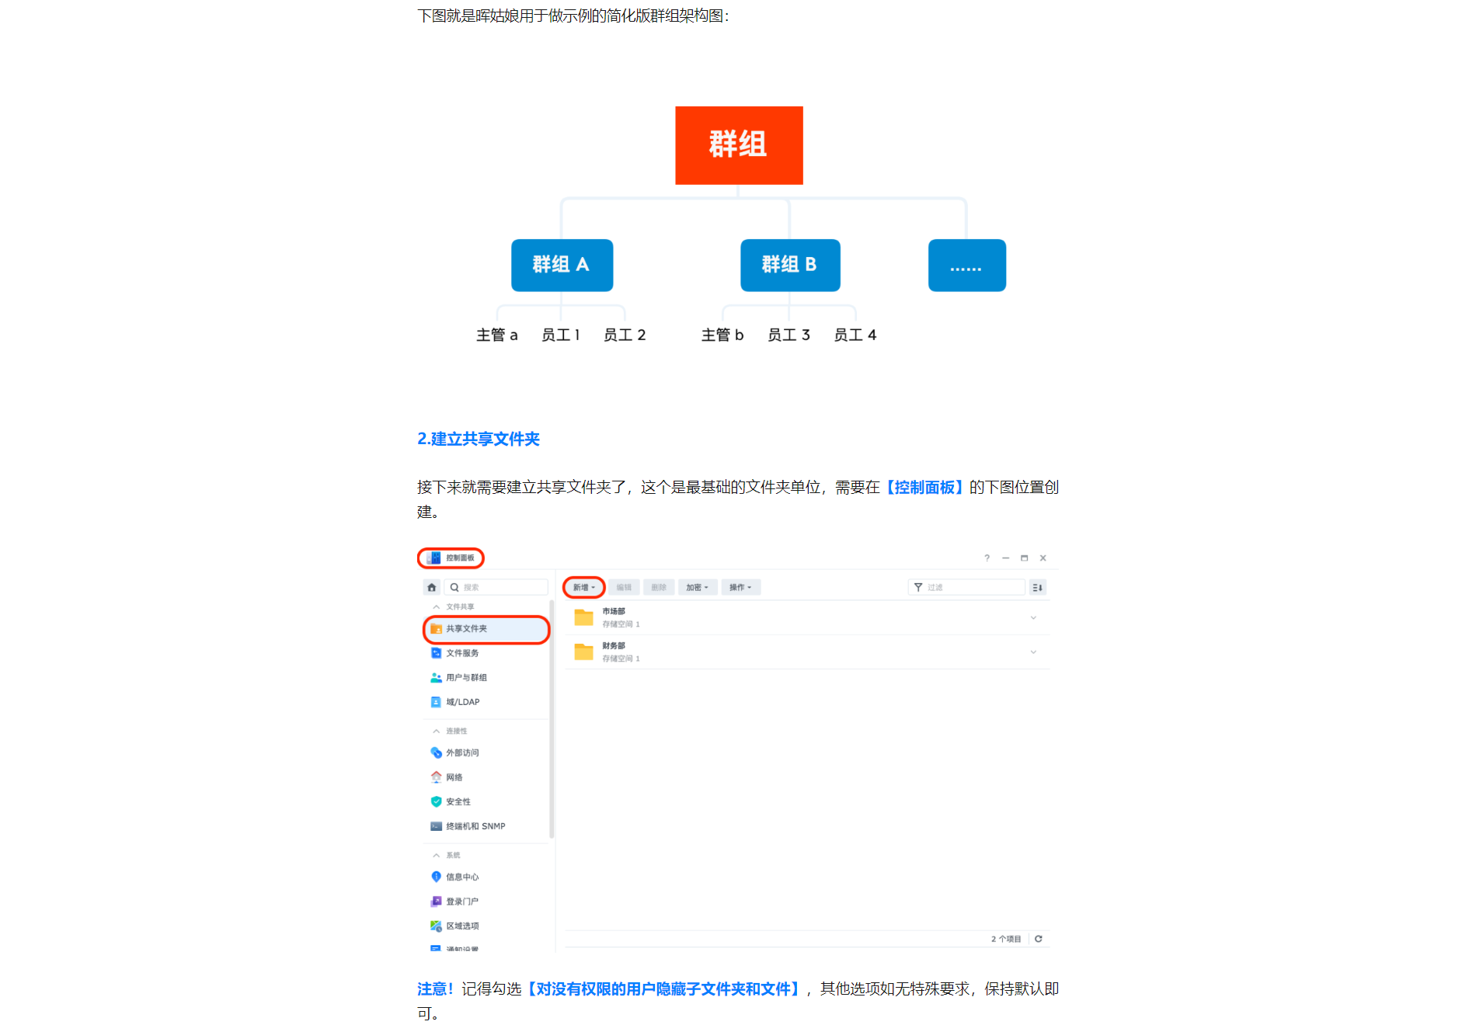This screenshot has height=1032, width=1483.
Task: Click the home icon in control panel
Action: click(432, 587)
